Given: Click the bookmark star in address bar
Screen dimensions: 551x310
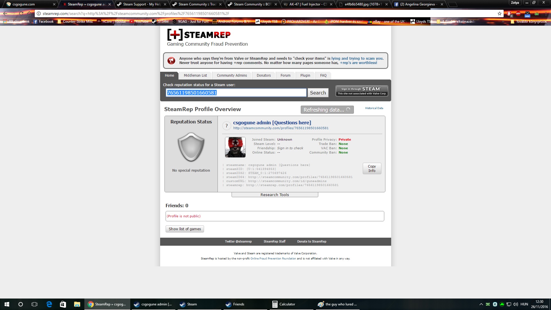Looking at the screenshot, I should 500,13.
